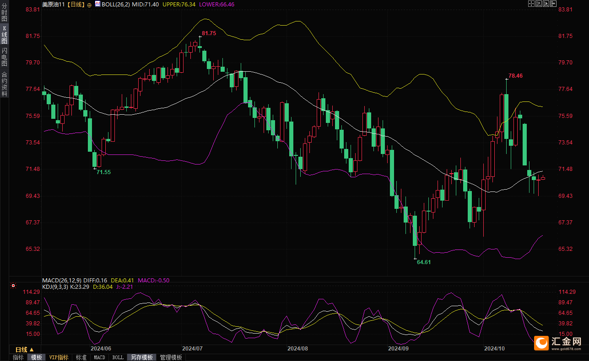
Task: Switch to the 模板 bottom tab
Action: (x=36, y=357)
